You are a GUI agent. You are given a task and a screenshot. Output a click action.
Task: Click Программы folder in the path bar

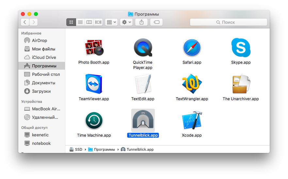102,149
